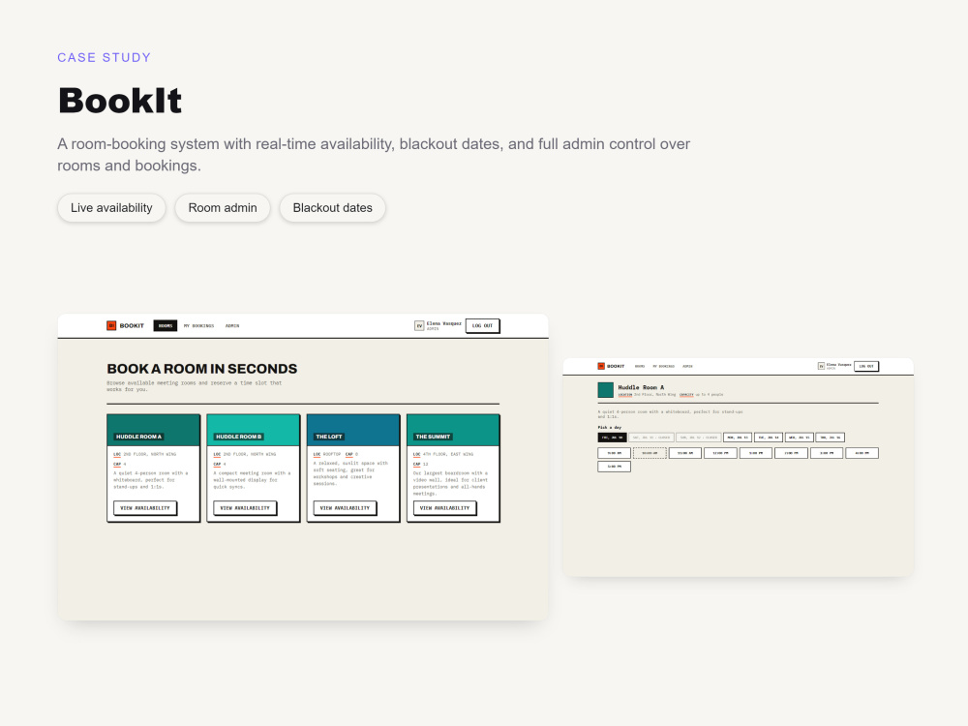Select the Mon, Jan 13 day chip
This screenshot has height=726, width=968.
click(738, 438)
